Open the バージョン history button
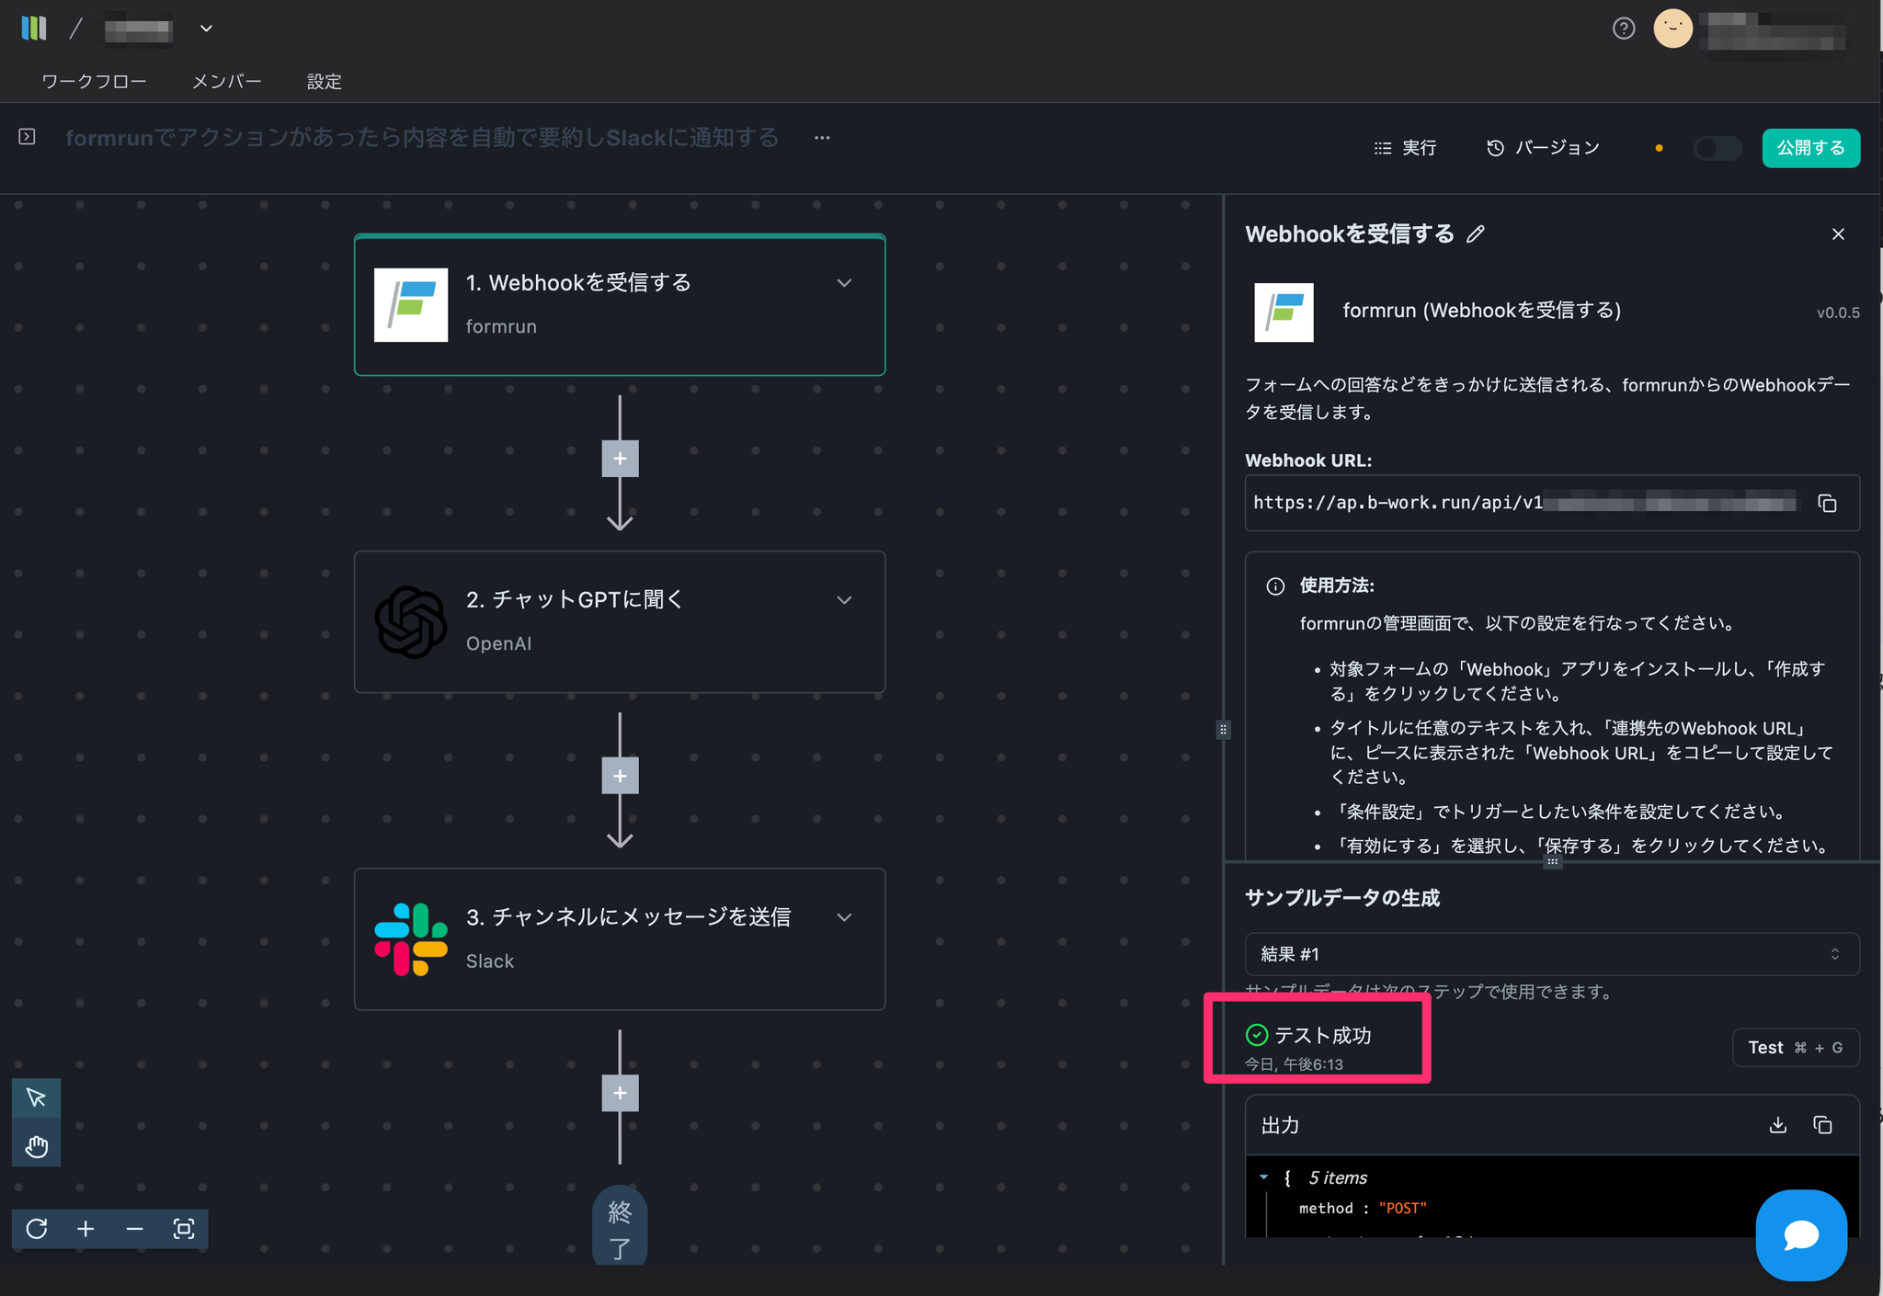 1544,148
